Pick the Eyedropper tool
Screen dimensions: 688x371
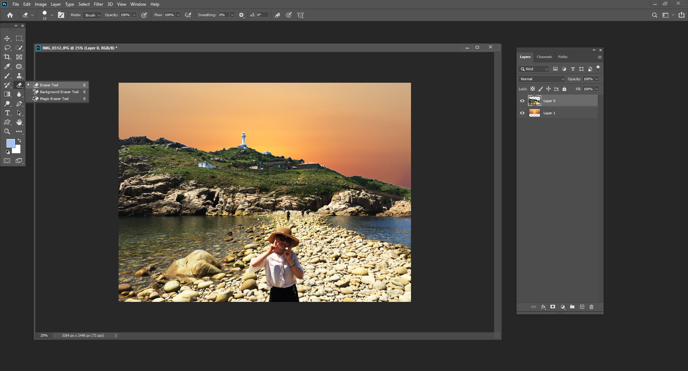7,66
